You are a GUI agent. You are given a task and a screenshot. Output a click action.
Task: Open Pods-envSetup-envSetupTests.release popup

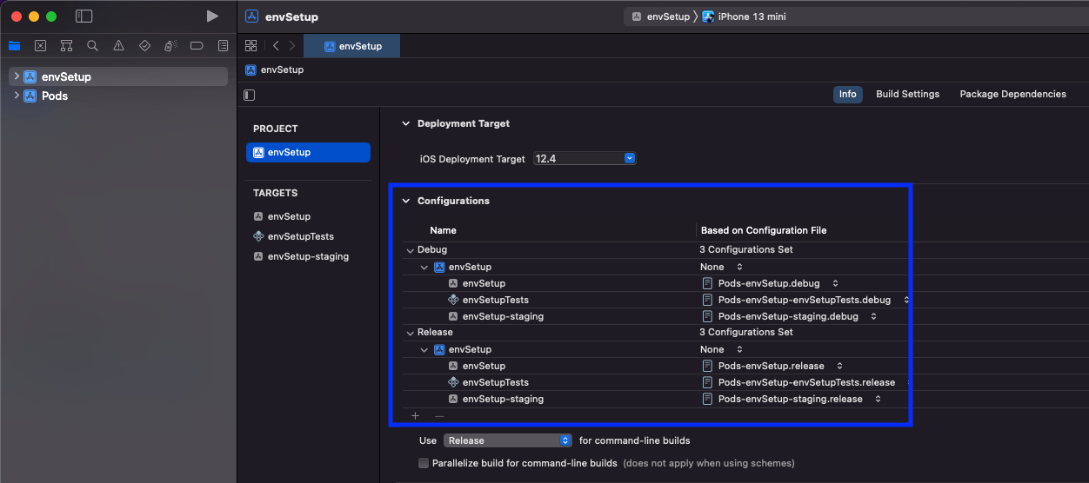805,382
